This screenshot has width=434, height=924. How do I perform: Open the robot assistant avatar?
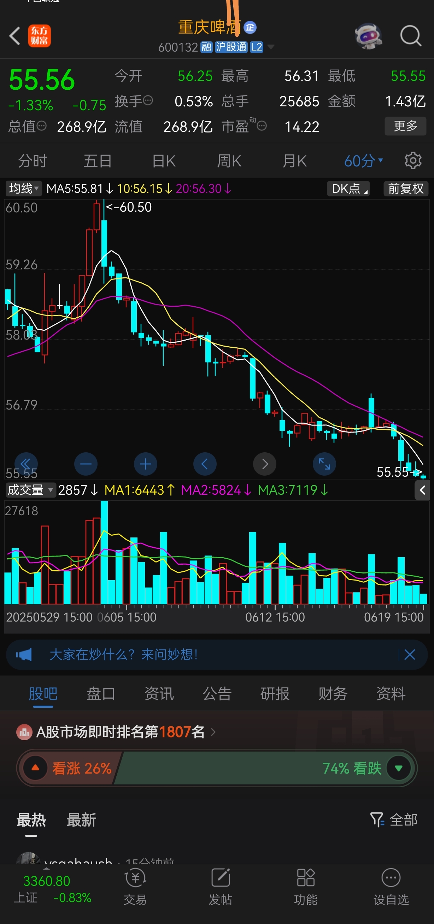(368, 36)
